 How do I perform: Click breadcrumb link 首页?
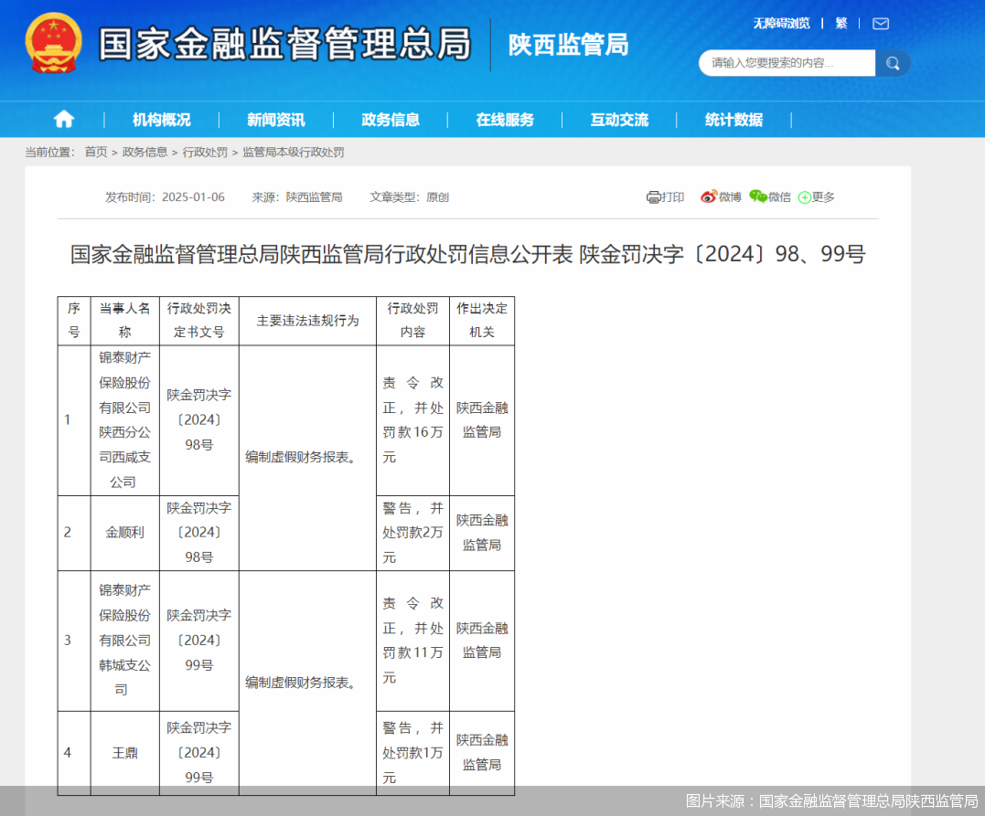tap(96, 152)
